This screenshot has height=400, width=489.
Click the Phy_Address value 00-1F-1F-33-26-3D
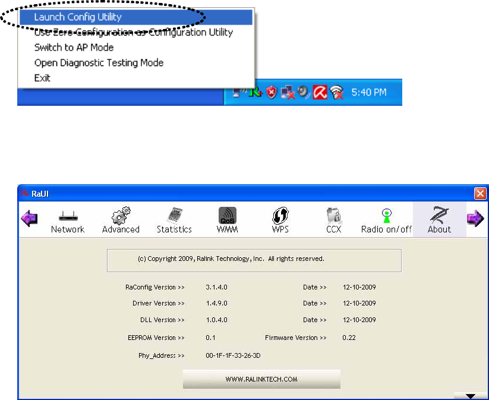click(233, 355)
